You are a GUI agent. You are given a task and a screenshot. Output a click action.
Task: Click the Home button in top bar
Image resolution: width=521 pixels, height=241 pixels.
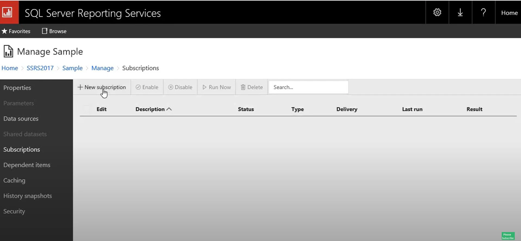[x=509, y=13]
